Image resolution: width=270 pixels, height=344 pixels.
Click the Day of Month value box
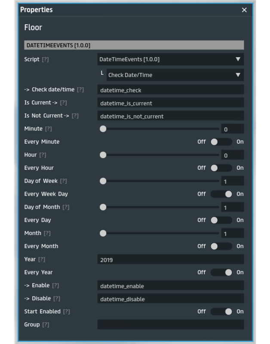click(x=232, y=207)
